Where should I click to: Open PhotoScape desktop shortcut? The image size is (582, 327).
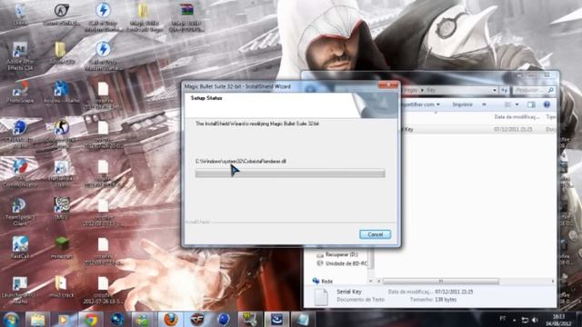[20, 93]
